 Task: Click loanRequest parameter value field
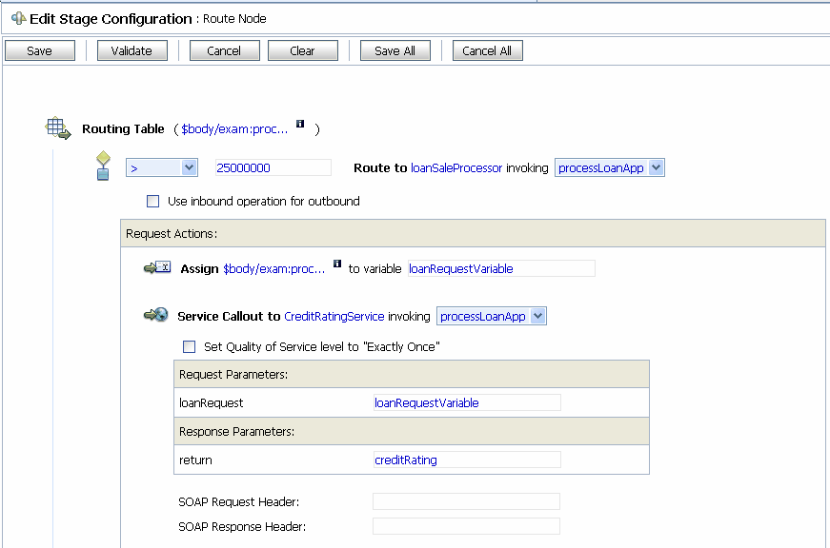click(467, 402)
